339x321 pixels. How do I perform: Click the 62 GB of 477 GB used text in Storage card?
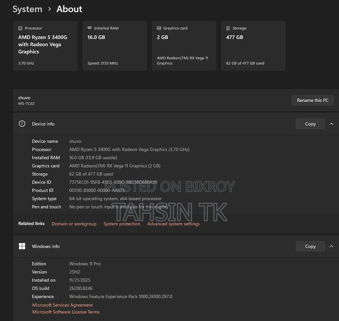pos(245,63)
